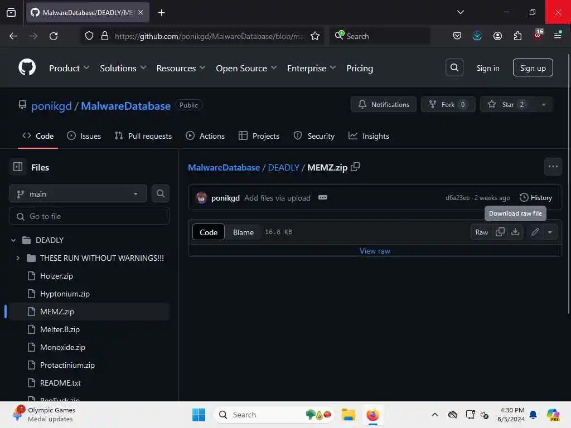Viewport: 571px width, 428px height.
Task: Reload the current page
Action: [x=54, y=36]
